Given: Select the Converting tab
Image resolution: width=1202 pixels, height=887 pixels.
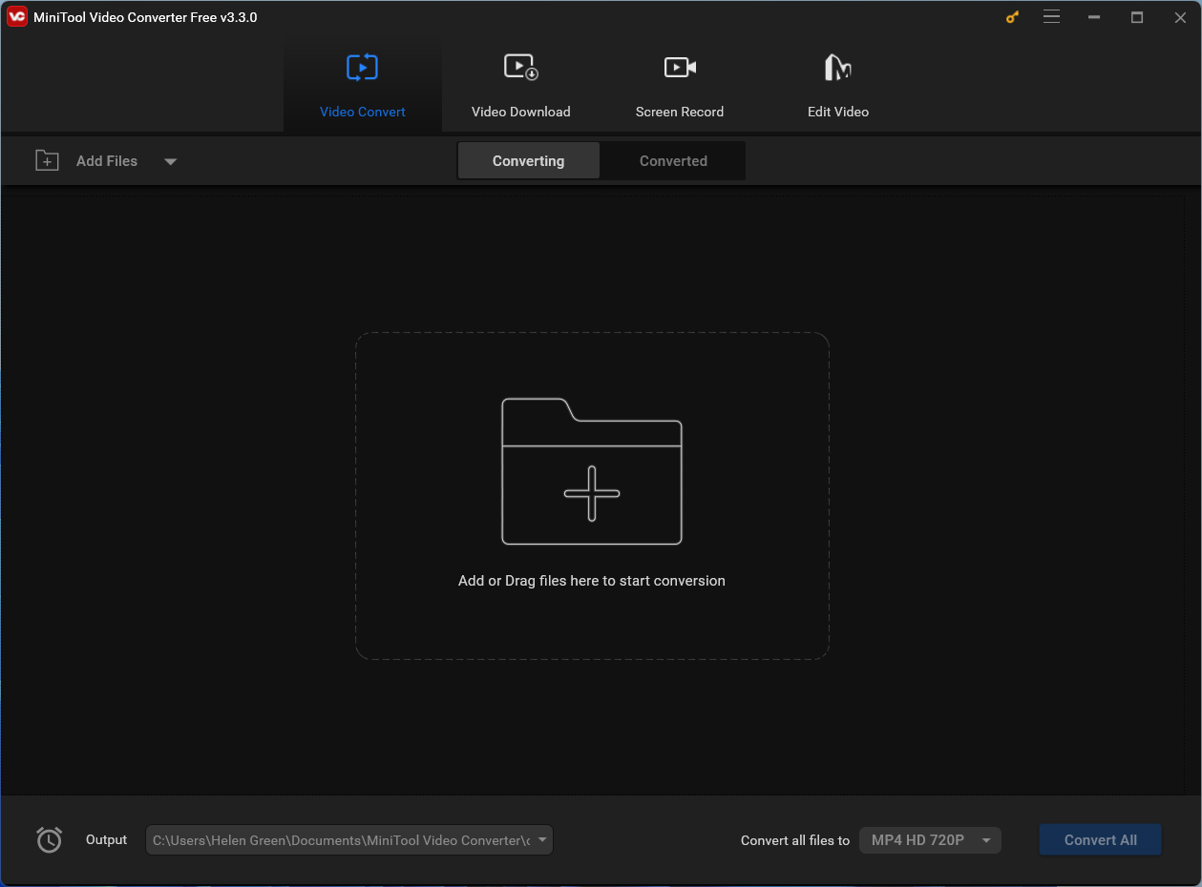Looking at the screenshot, I should tap(528, 160).
